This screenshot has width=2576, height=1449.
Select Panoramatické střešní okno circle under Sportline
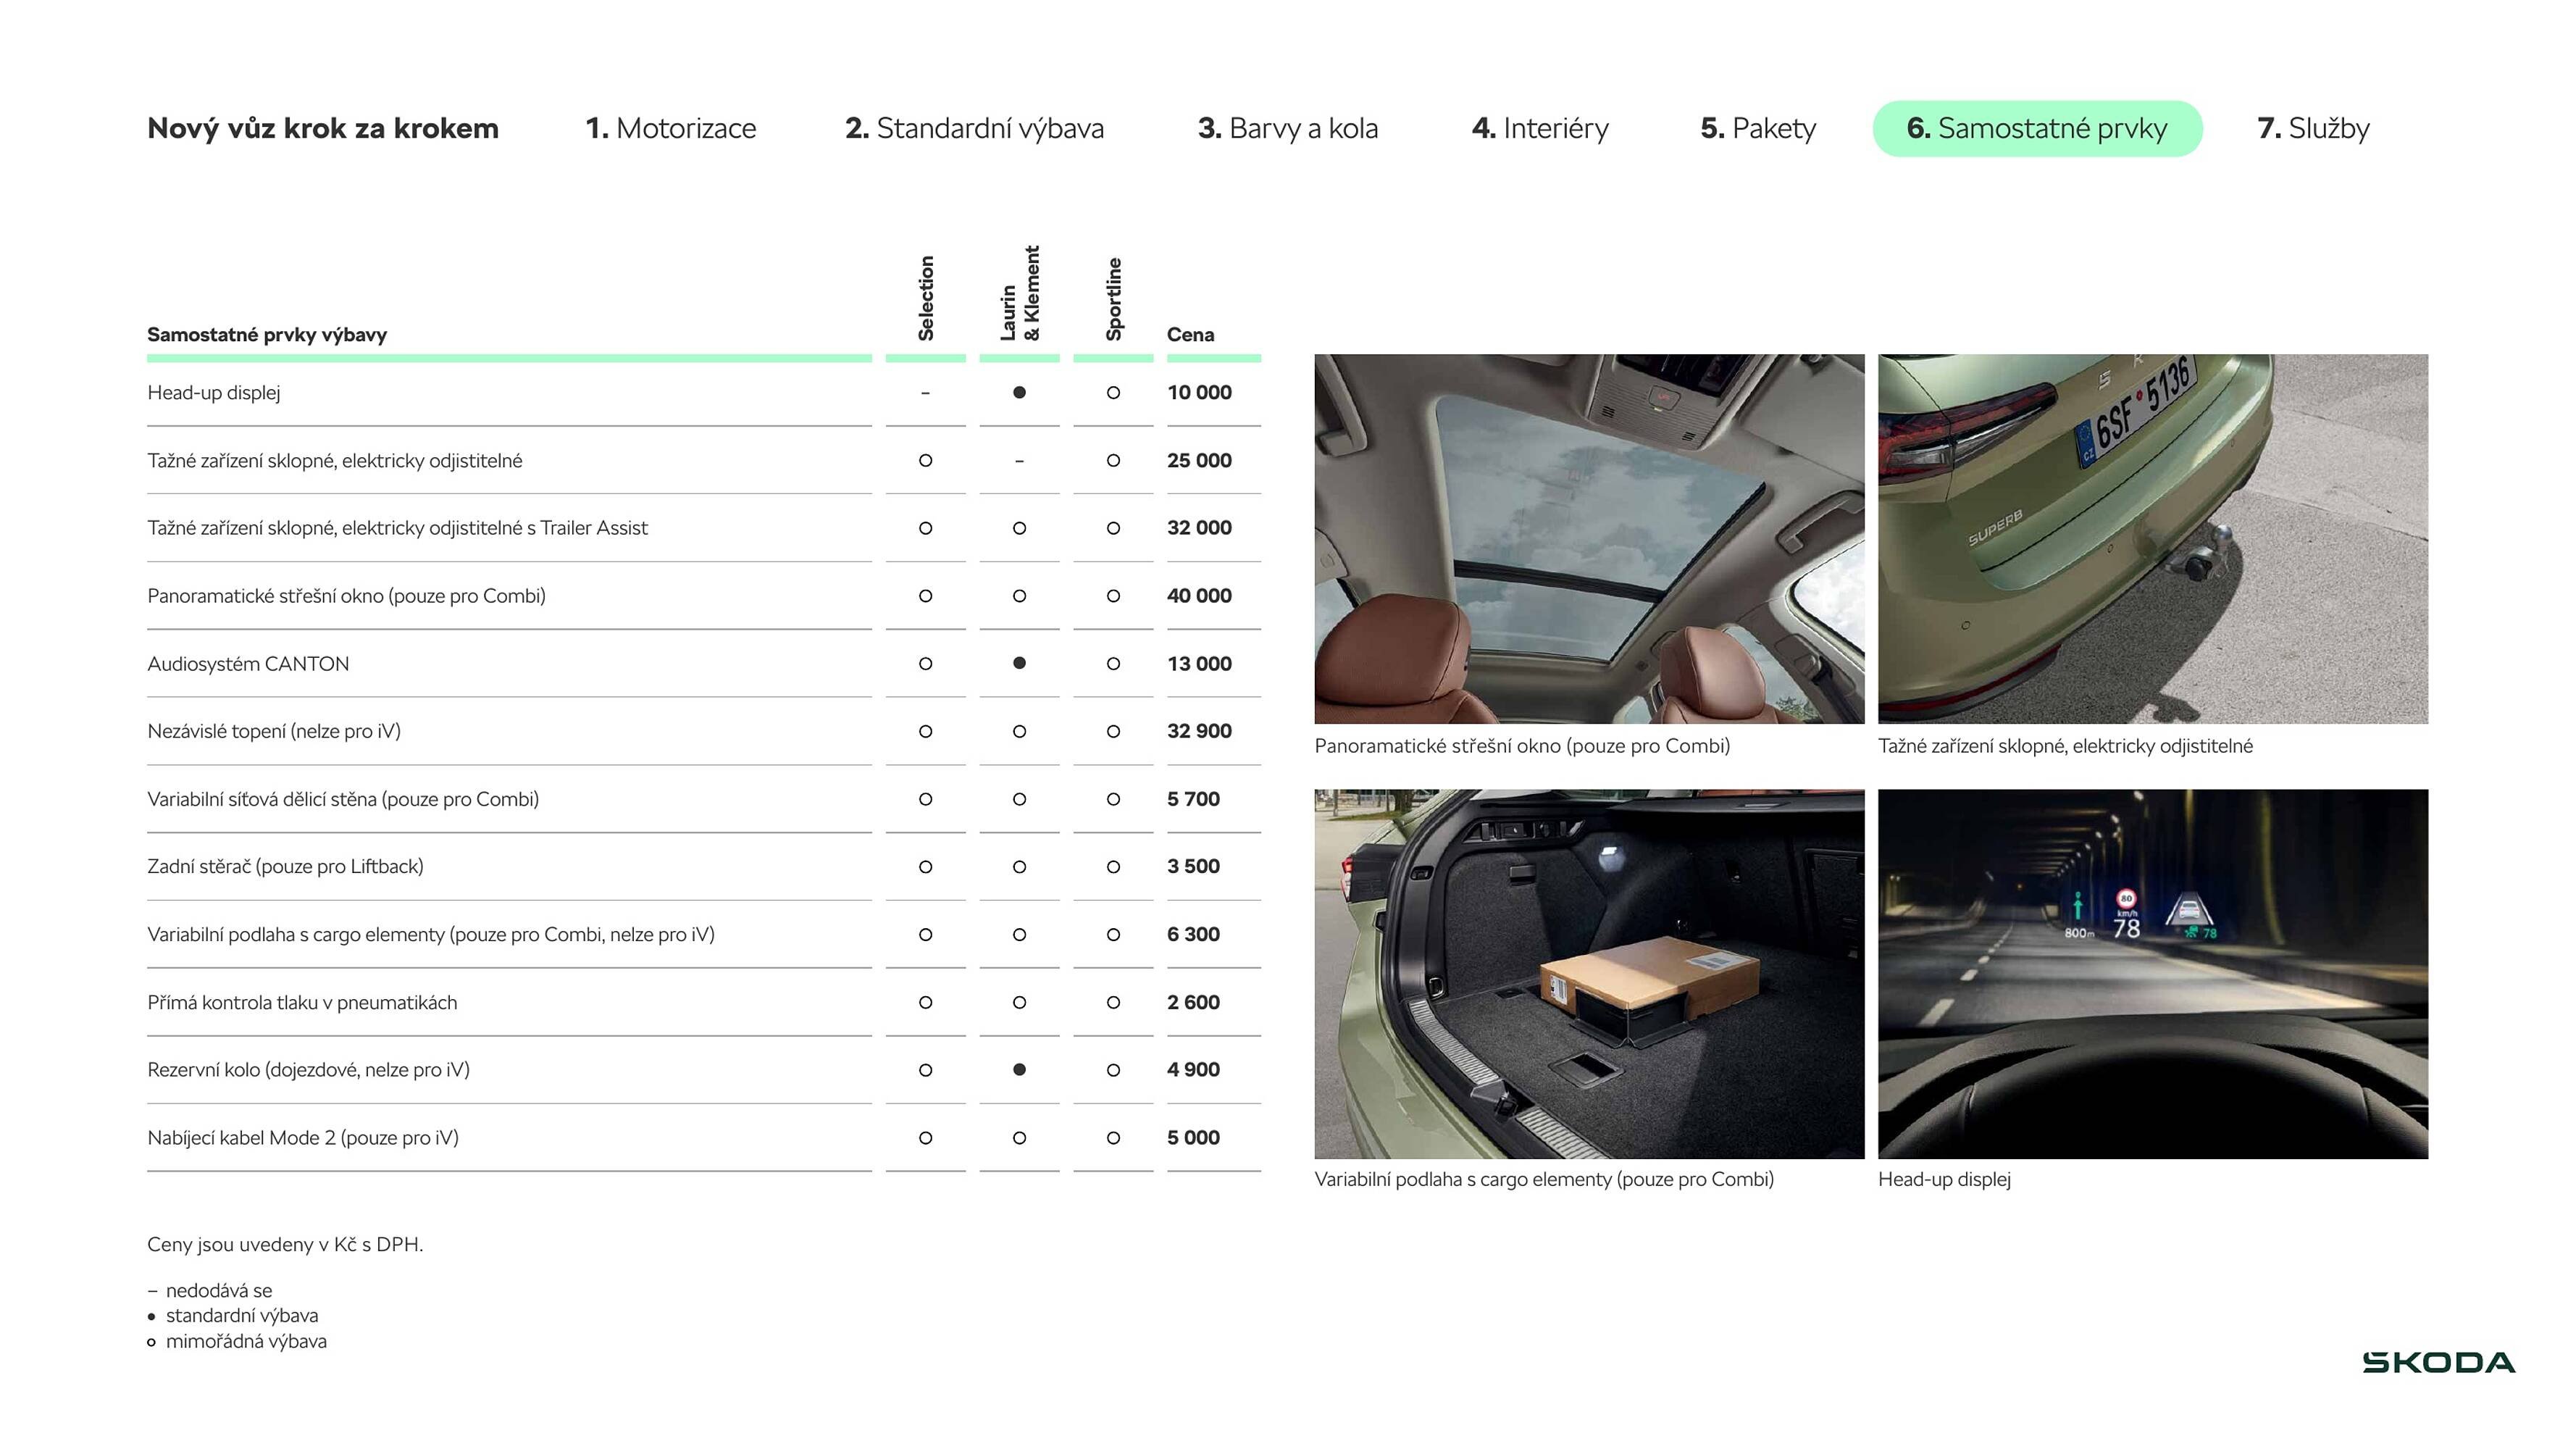[1113, 596]
